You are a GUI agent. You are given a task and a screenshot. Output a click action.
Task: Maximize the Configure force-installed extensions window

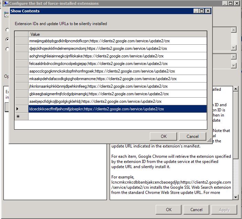click(x=230, y=3)
